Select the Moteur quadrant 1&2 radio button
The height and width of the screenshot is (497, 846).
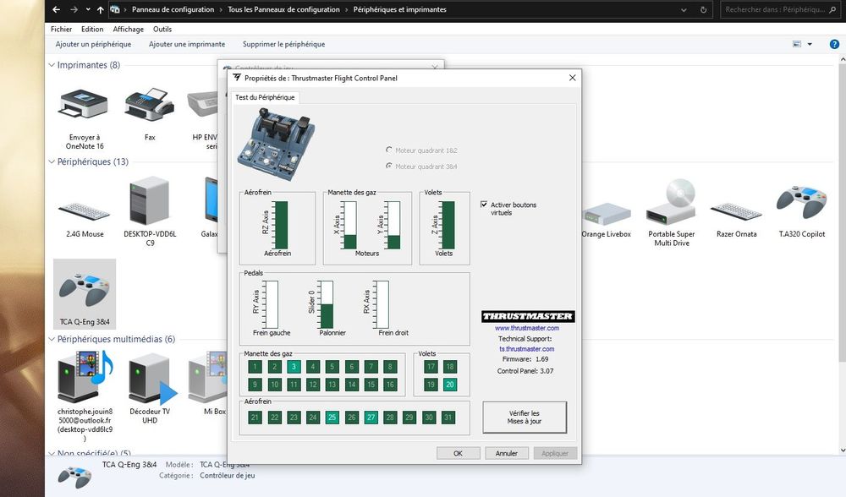[389, 150]
